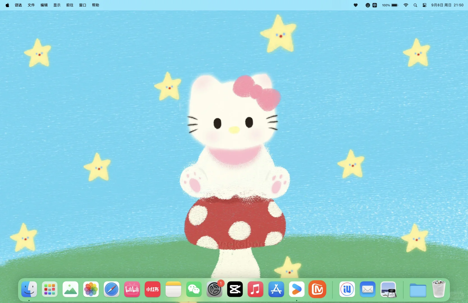The image size is (468, 303).
Task: Open the Notes app
Action: (x=173, y=289)
